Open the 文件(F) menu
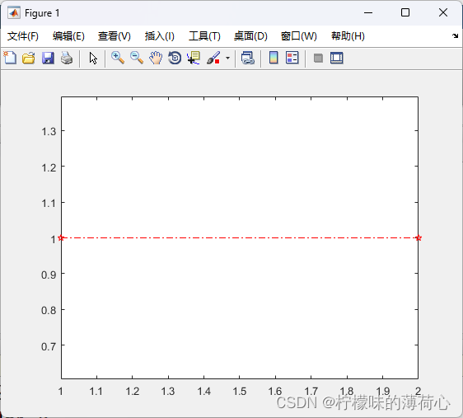The width and height of the screenshot is (463, 418). coord(23,36)
